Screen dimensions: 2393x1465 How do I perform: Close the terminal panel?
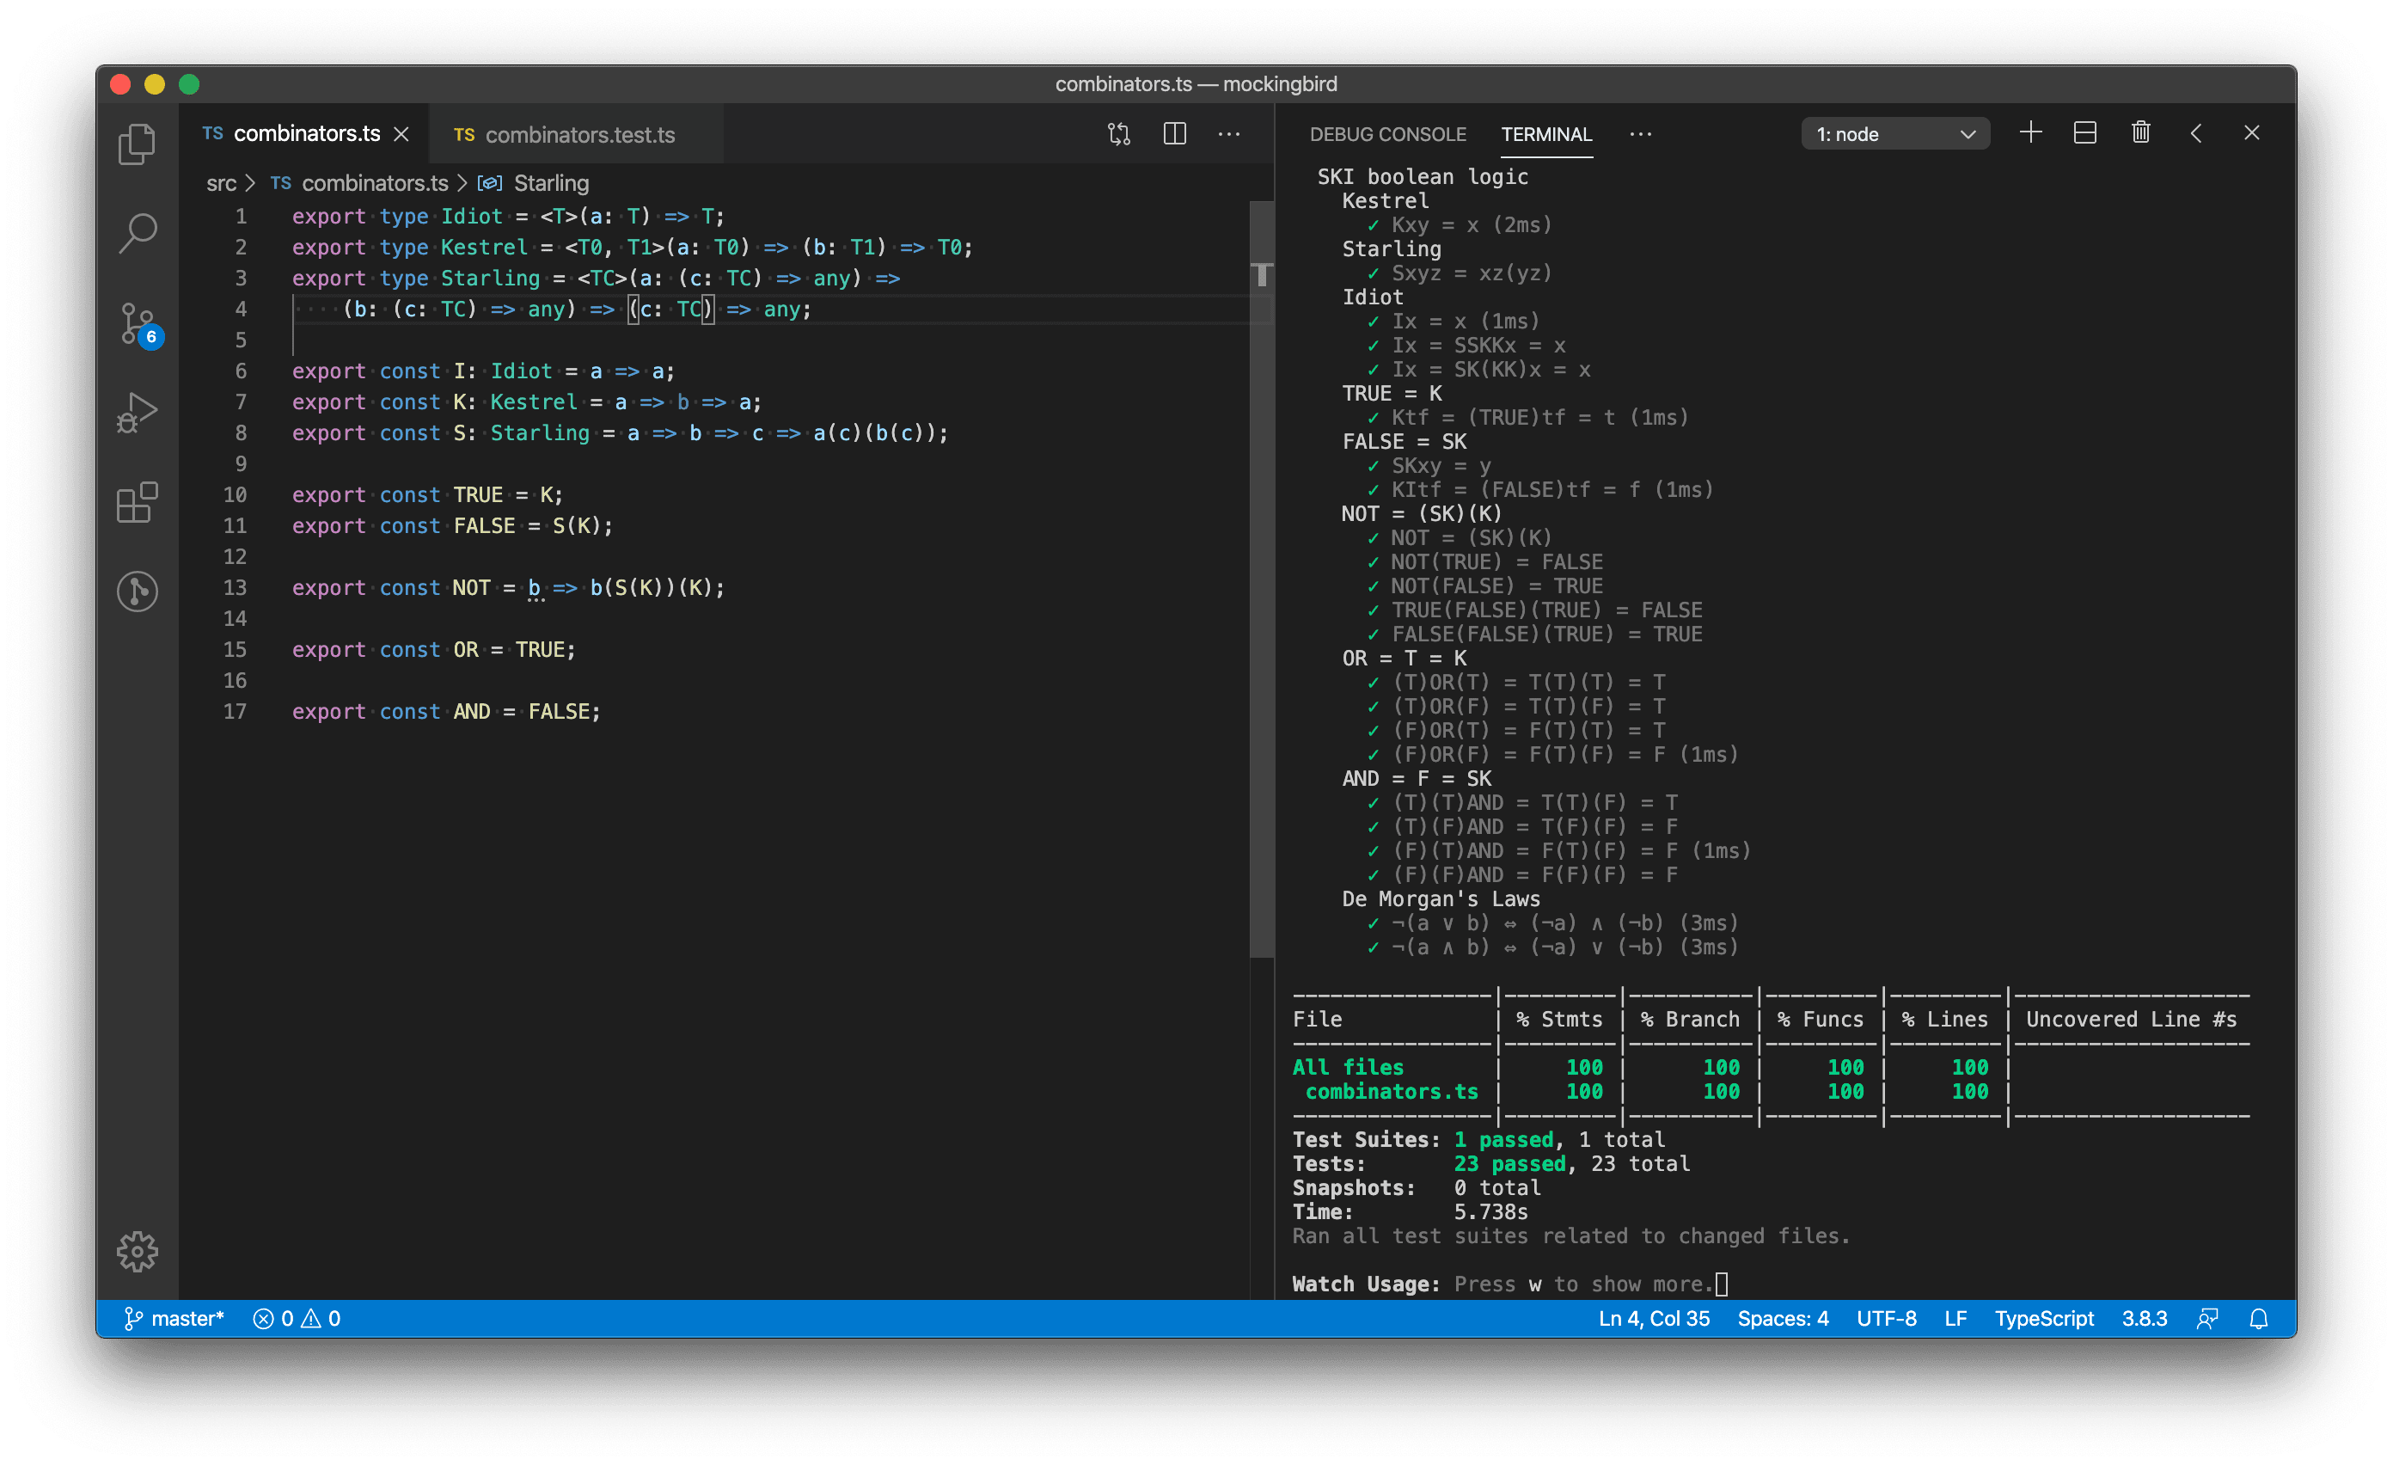pyautogui.click(x=2251, y=133)
